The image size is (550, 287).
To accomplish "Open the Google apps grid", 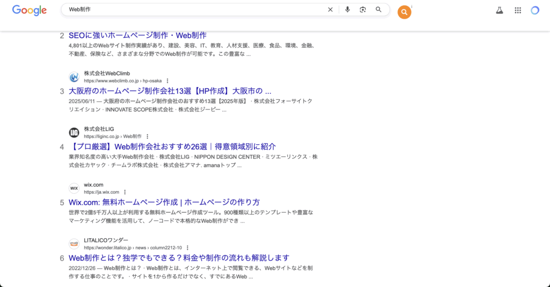I will coord(518,11).
